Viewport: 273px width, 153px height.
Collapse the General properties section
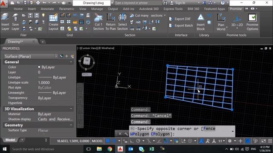(x=71, y=62)
